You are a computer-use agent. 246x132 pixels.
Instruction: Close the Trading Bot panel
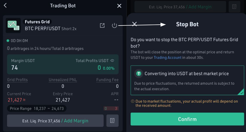(119, 6)
